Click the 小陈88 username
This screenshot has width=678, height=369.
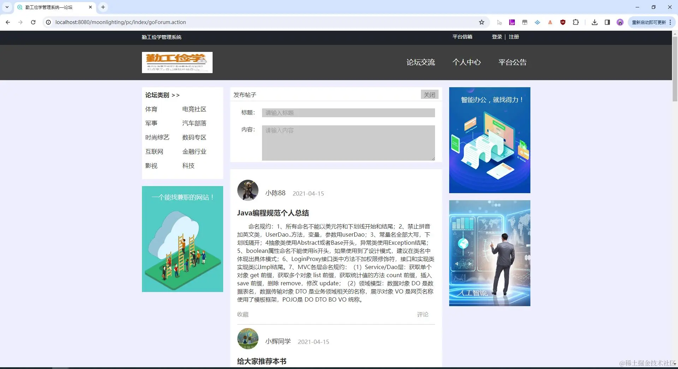(x=275, y=193)
